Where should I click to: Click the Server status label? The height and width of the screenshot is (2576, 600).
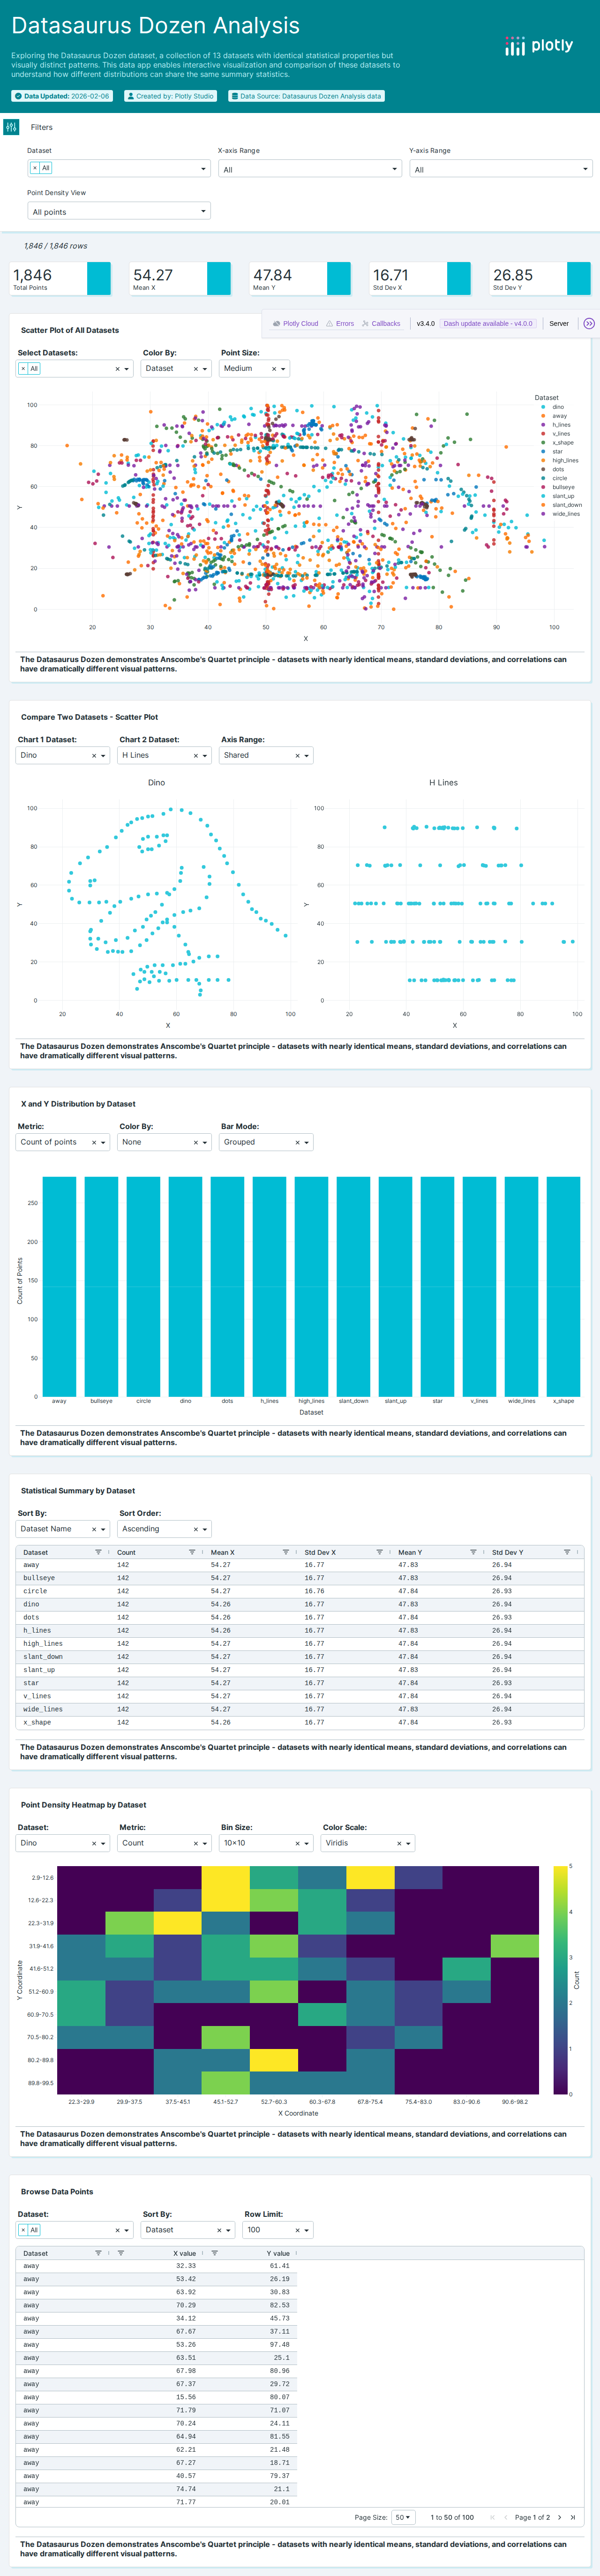coord(559,324)
